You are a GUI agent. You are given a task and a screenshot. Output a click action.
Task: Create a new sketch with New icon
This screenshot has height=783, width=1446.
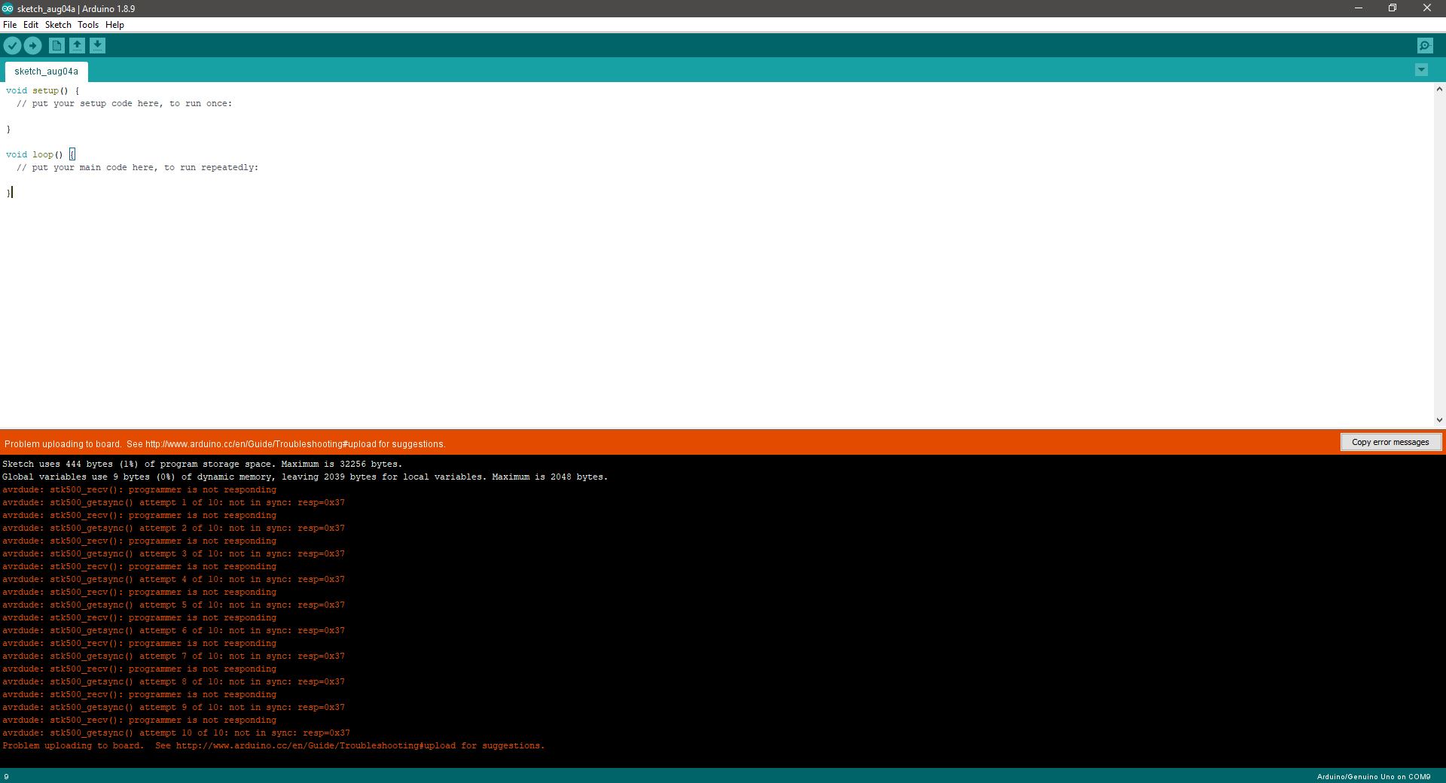(56, 46)
